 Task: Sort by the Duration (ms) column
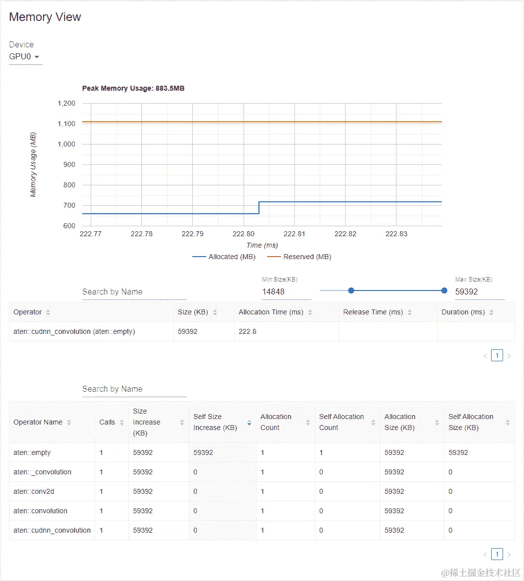491,312
